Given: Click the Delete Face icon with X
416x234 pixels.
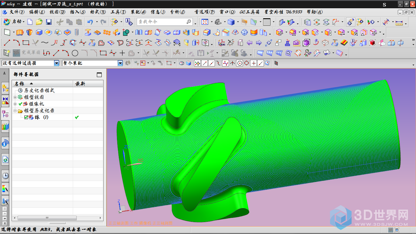Looking at the screenshot, I should [306, 32].
